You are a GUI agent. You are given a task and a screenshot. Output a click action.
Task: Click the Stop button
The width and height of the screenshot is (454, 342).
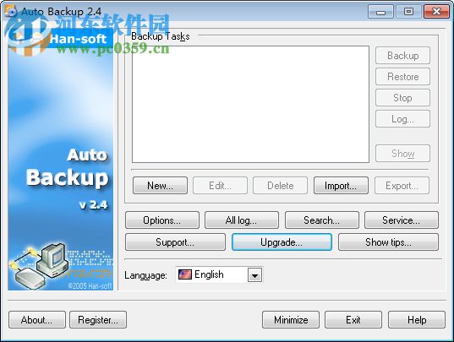pos(402,98)
